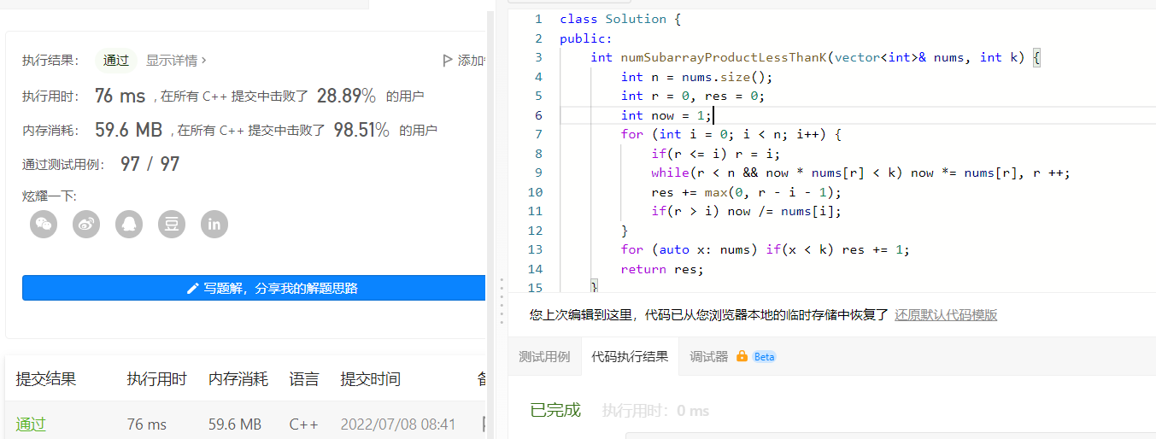Click 语言 column header
This screenshot has height=439, width=1156.
click(x=304, y=379)
